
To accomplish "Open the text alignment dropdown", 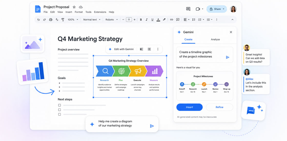I will click(187, 19).
